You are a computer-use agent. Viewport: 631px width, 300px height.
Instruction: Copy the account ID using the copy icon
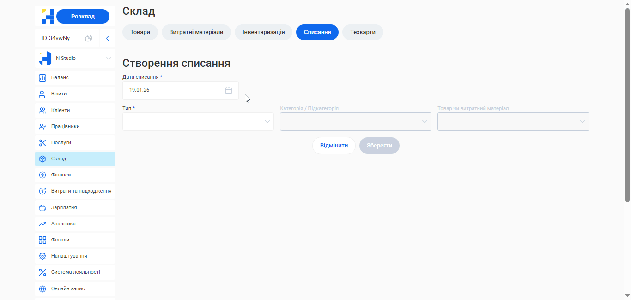click(x=89, y=38)
